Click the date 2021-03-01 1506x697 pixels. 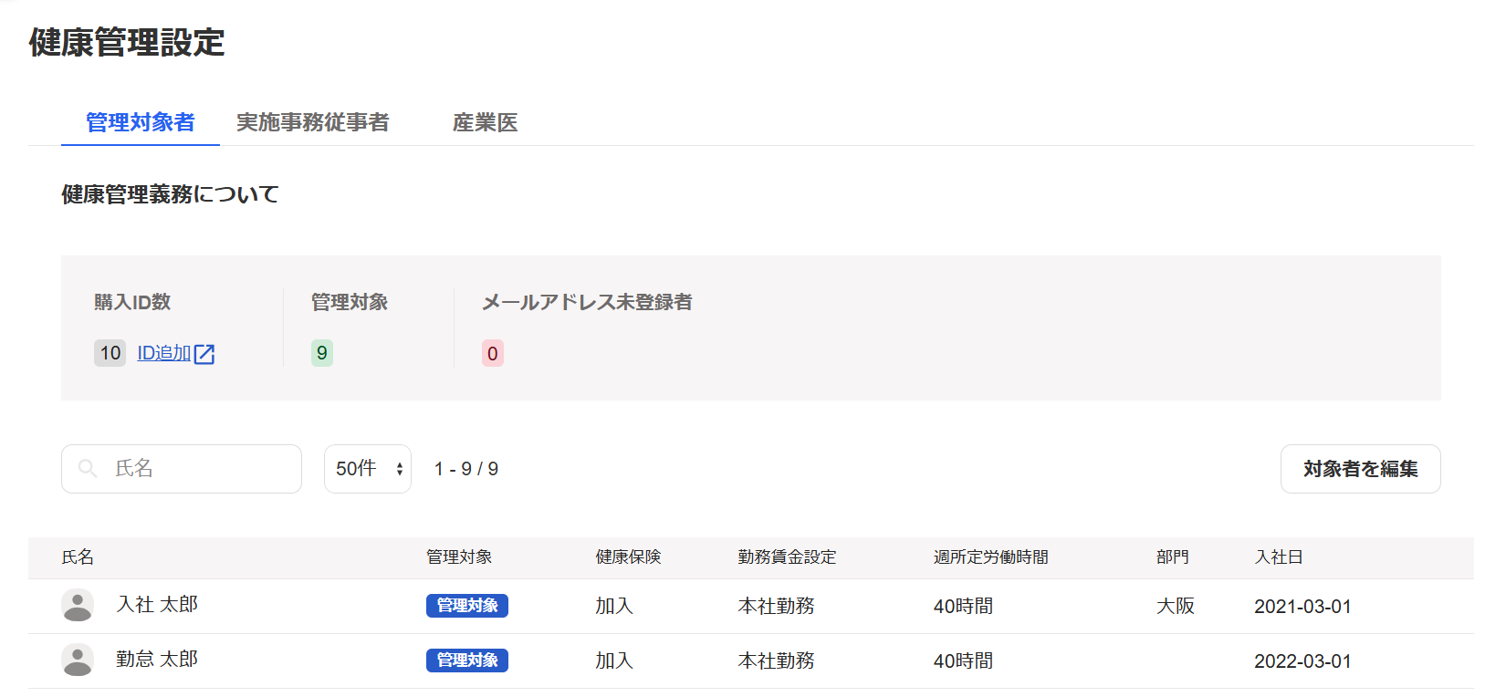[1302, 607]
